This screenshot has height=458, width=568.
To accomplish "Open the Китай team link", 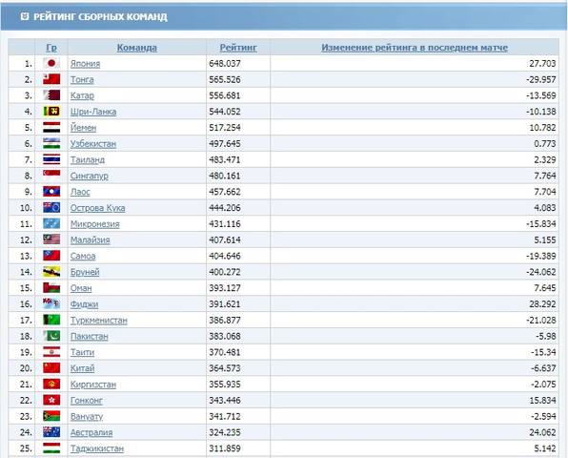I will pyautogui.click(x=82, y=368).
